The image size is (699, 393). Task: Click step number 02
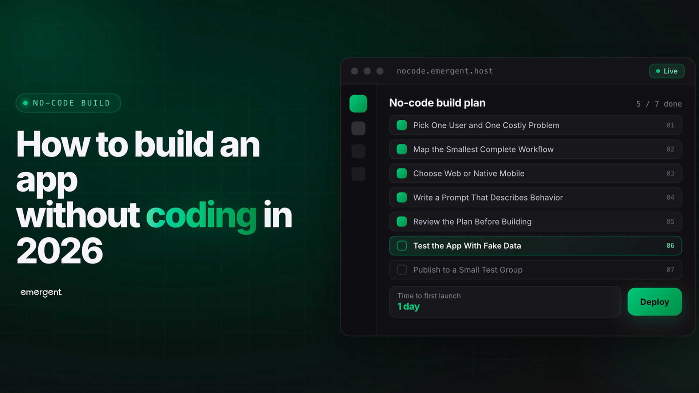click(670, 149)
